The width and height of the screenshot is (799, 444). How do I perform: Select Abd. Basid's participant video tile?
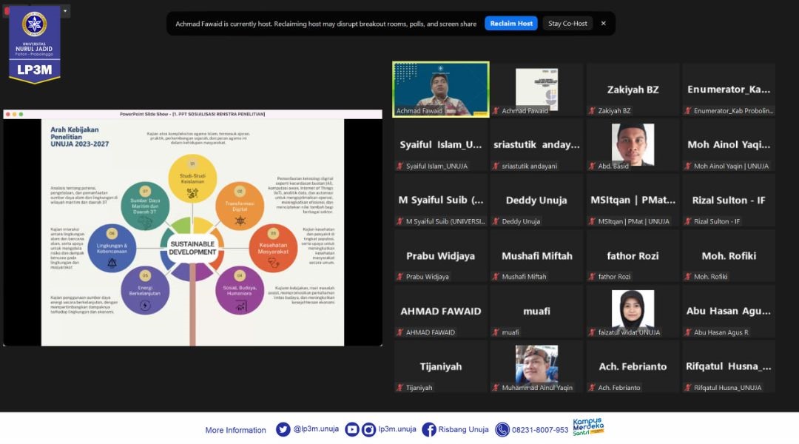[x=632, y=144]
